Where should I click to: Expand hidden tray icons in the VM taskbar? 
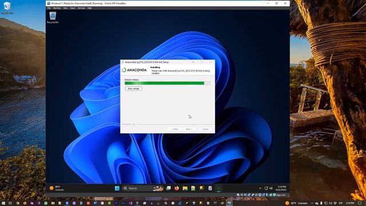point(260,188)
